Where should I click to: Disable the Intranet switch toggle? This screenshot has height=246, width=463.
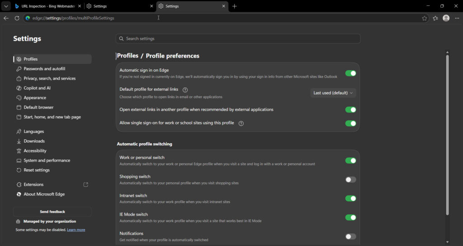pyautogui.click(x=350, y=199)
